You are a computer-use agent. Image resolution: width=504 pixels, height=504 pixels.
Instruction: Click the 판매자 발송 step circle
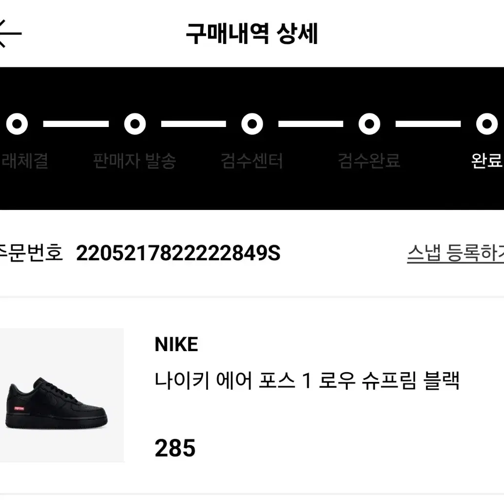point(135,124)
